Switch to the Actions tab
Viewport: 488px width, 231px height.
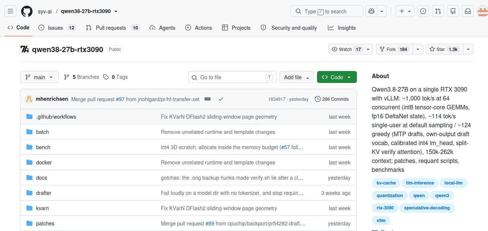coord(199,28)
